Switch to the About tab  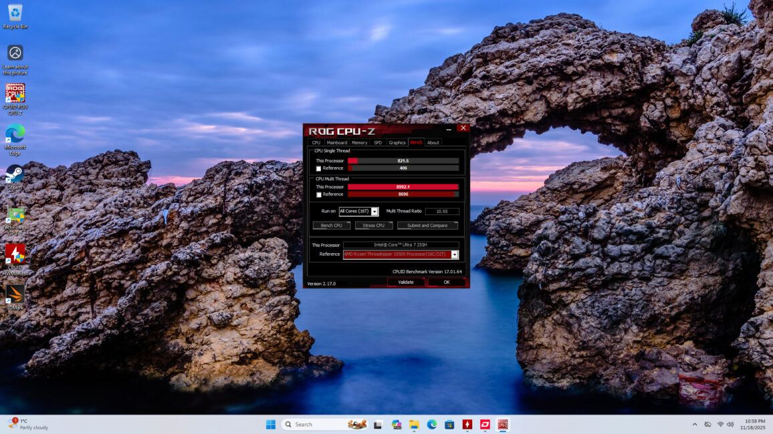point(433,143)
